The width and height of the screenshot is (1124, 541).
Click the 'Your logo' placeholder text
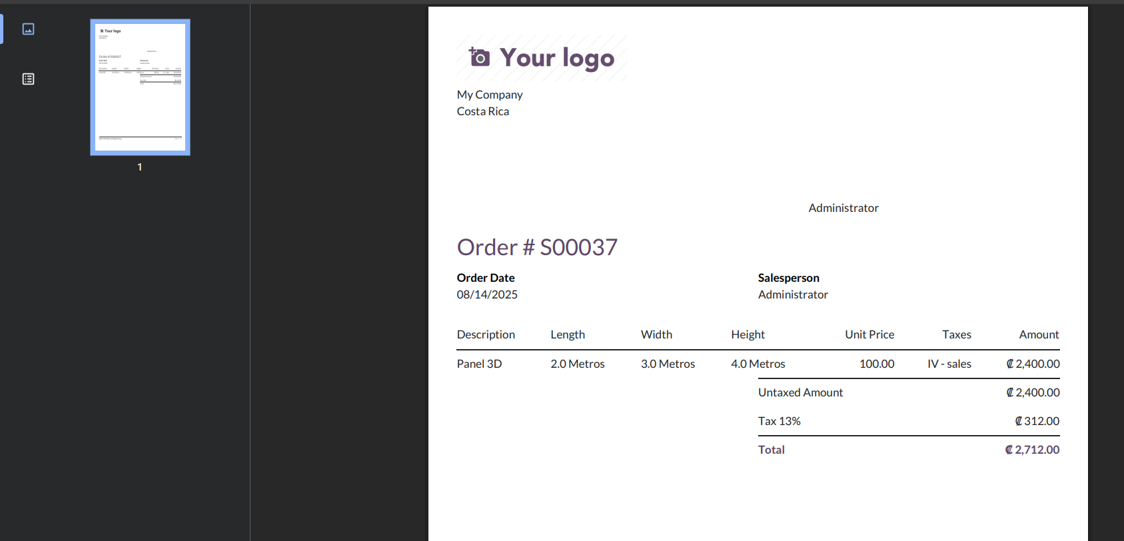(x=557, y=58)
